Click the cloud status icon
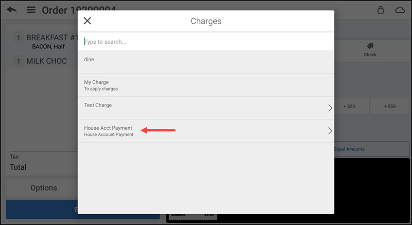The image size is (412, 225). 400,10
